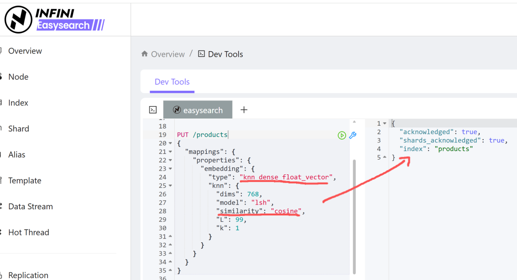The width and height of the screenshot is (517, 280).
Task: Open Replication in the sidebar
Action: pos(28,275)
